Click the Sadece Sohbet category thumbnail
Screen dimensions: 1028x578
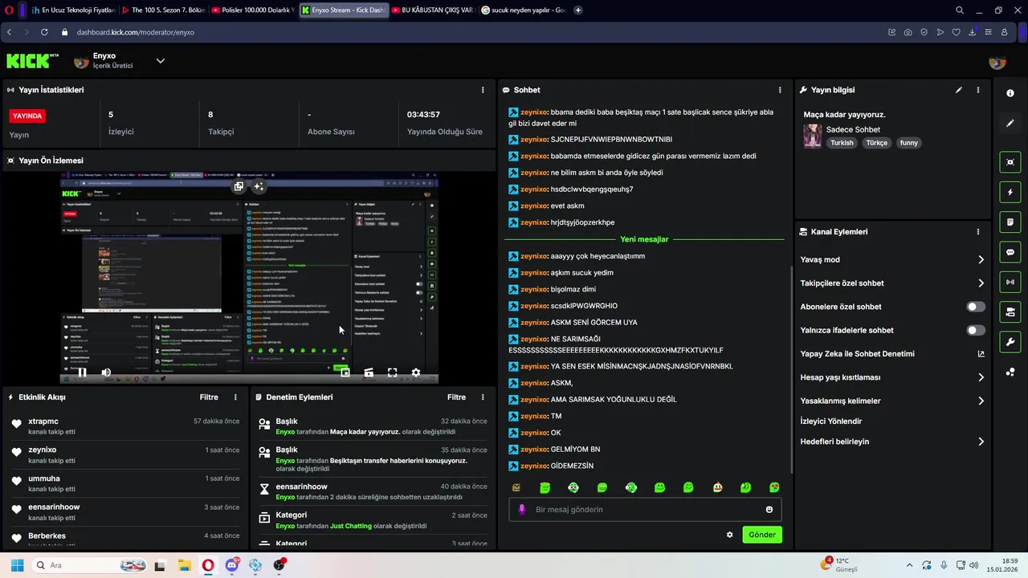pyautogui.click(x=813, y=136)
